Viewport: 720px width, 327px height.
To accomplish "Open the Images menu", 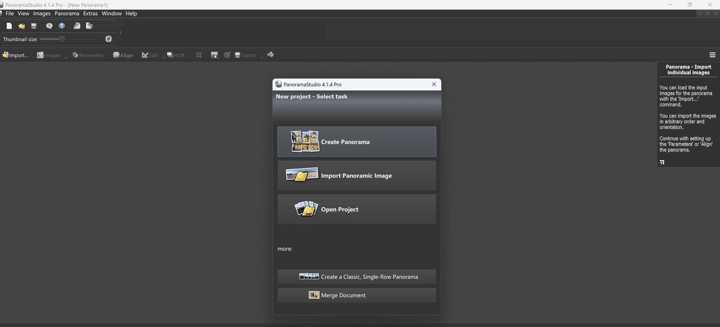I will (42, 13).
